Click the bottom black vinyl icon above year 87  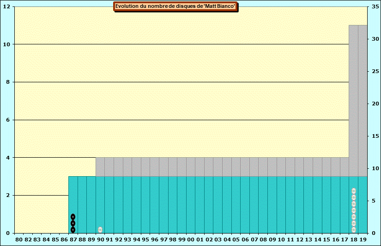pos(73,230)
